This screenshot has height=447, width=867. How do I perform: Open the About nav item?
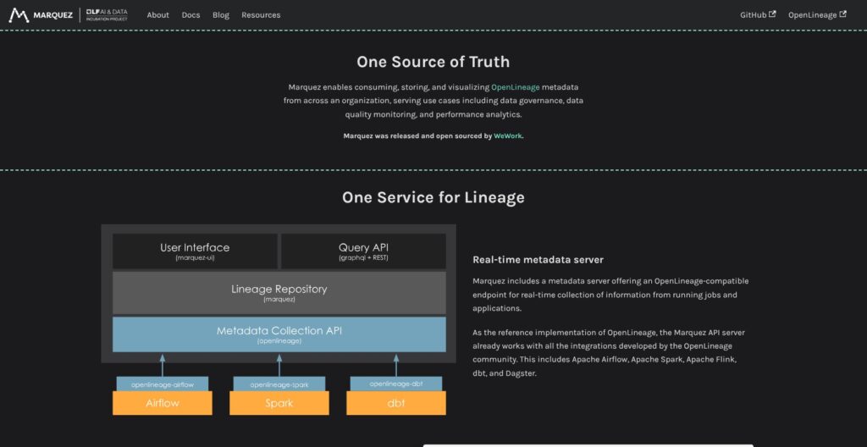pos(158,15)
